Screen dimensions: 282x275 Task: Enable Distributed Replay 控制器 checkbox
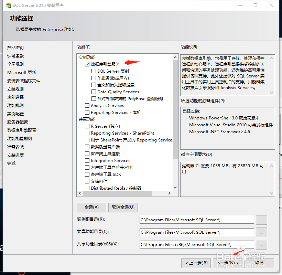(87, 188)
